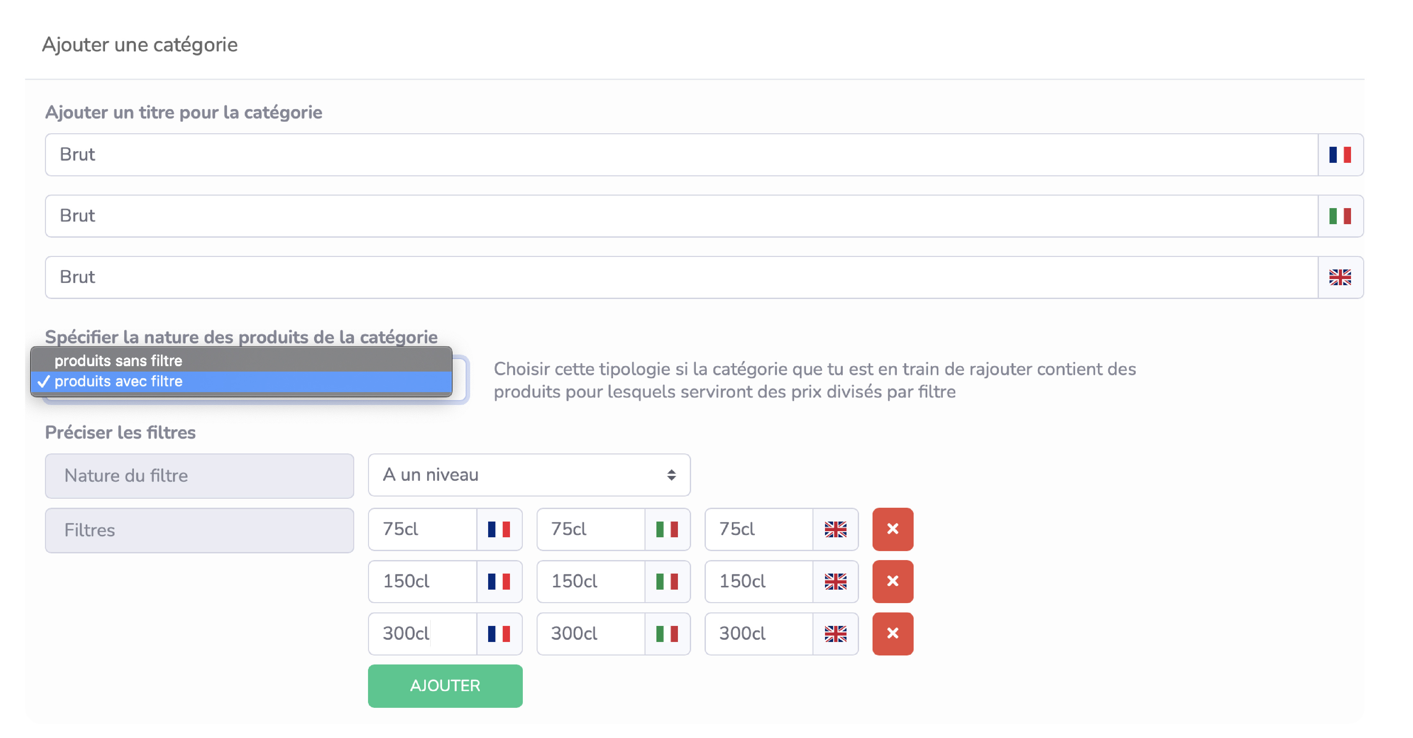Select "produits sans filtre" option
Image resolution: width=1413 pixels, height=738 pixels.
118,361
